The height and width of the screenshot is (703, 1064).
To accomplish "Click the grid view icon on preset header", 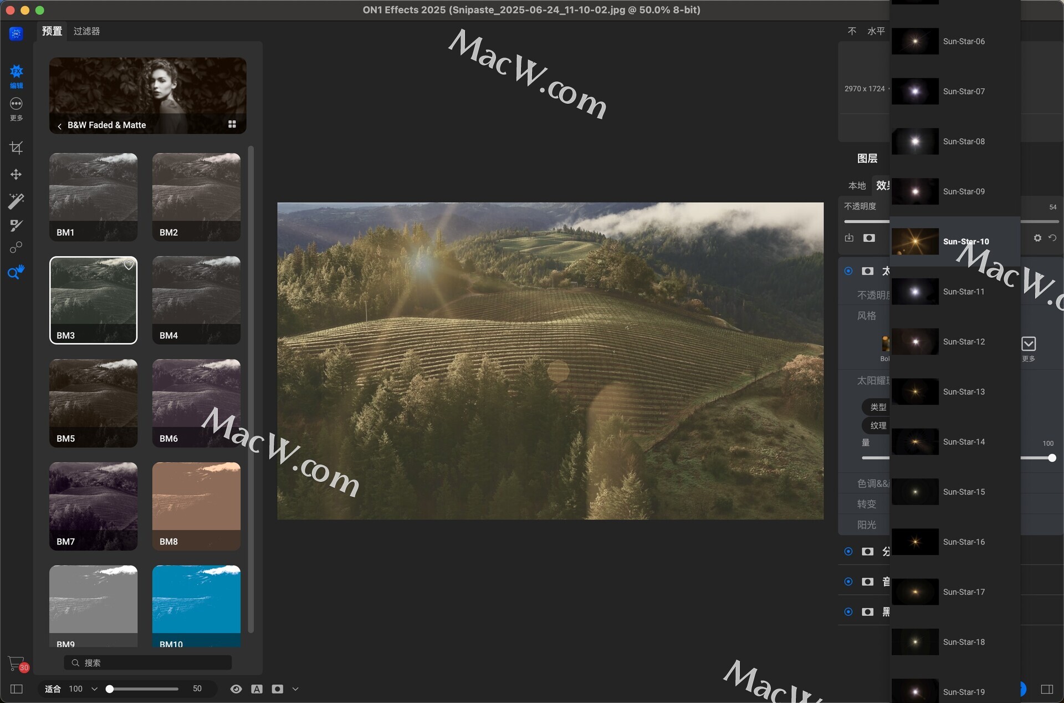I will tap(232, 124).
